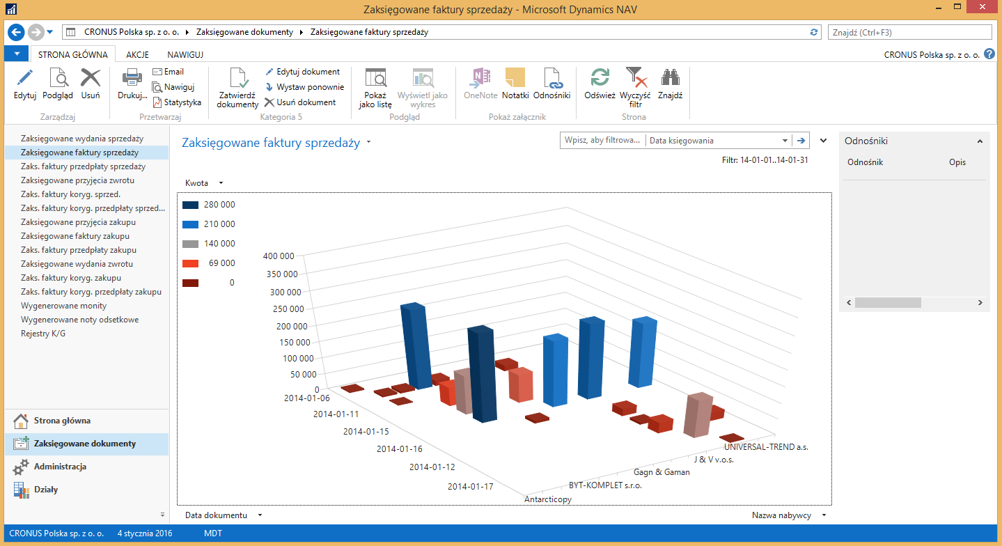Click the Znajdź search box
1002x546 pixels.
(x=909, y=32)
